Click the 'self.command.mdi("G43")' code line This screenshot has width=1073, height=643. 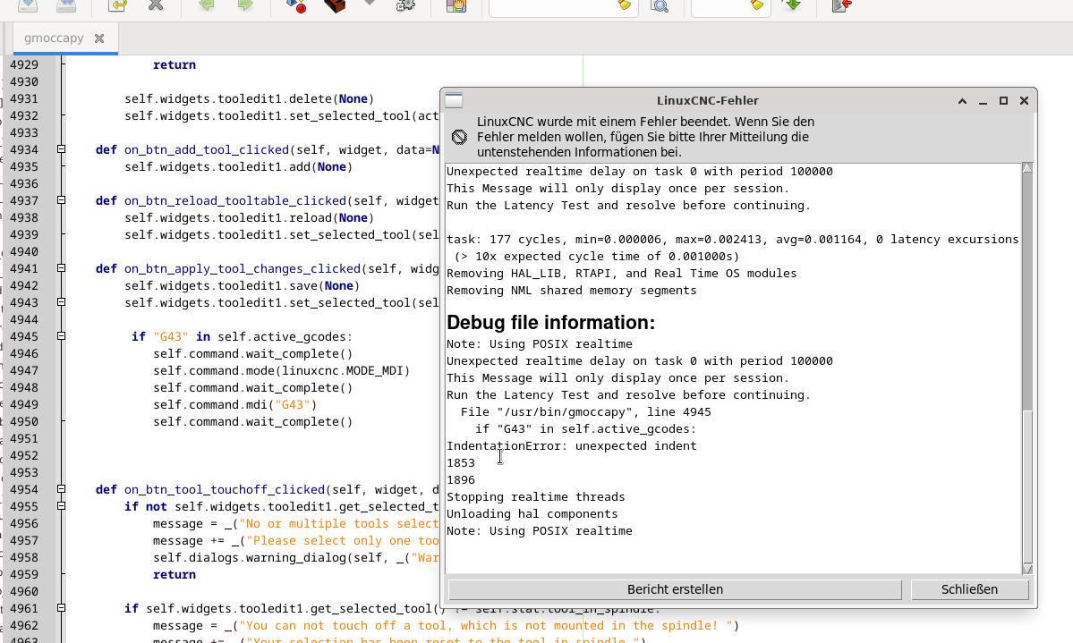[x=235, y=405]
